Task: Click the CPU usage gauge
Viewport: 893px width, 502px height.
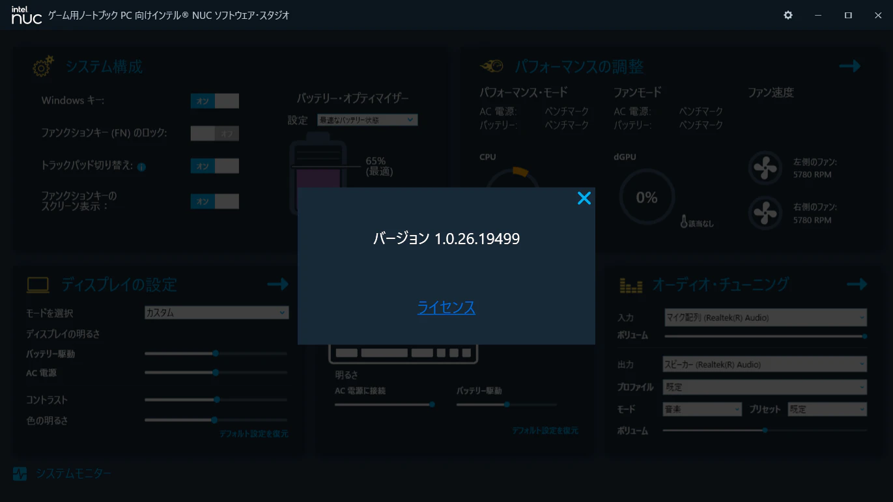Action: tap(513, 178)
